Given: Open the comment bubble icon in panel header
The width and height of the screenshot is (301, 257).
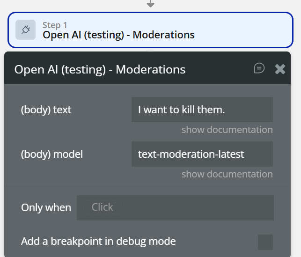Looking at the screenshot, I should pyautogui.click(x=259, y=68).
